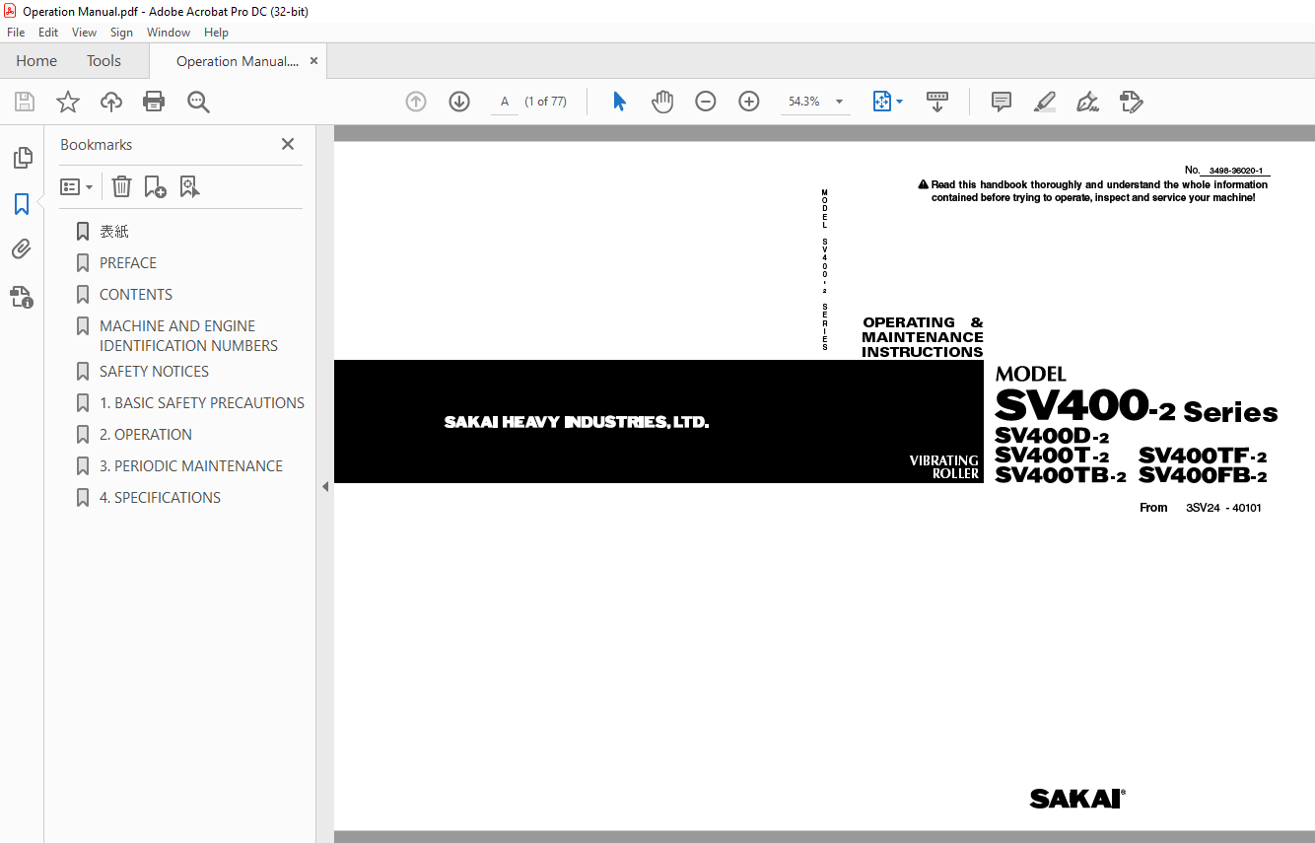Viewport: 1315px width, 843px height.
Task: Upload the file to cloud storage
Action: pos(111,102)
